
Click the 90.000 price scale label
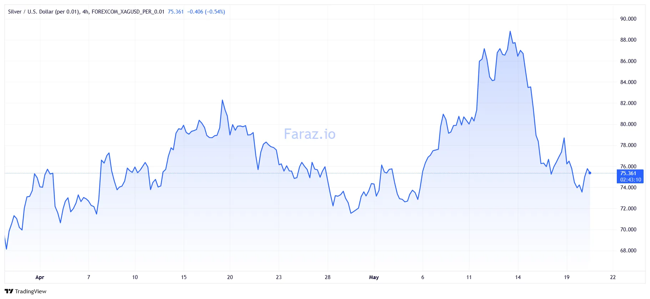click(x=628, y=19)
